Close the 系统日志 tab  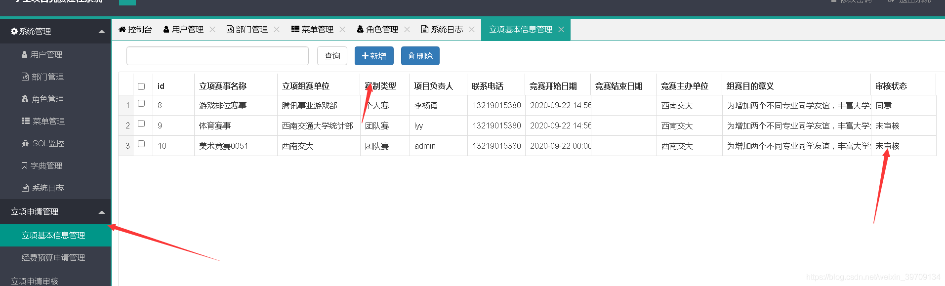tap(472, 30)
